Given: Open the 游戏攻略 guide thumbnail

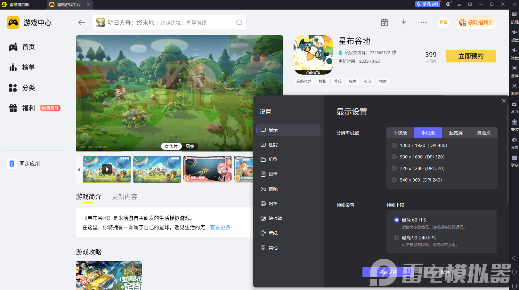Looking at the screenshot, I should (109, 275).
